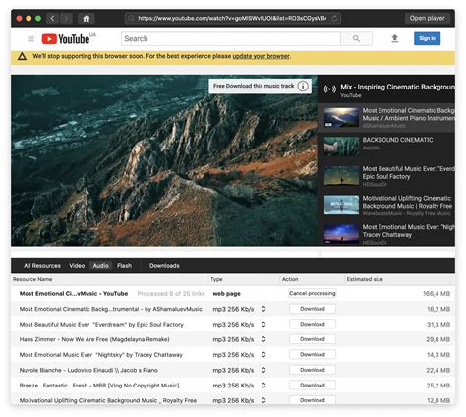Change format for Nightsky Tracey Chattaway row
The width and height of the screenshot is (466, 417).
263,355
